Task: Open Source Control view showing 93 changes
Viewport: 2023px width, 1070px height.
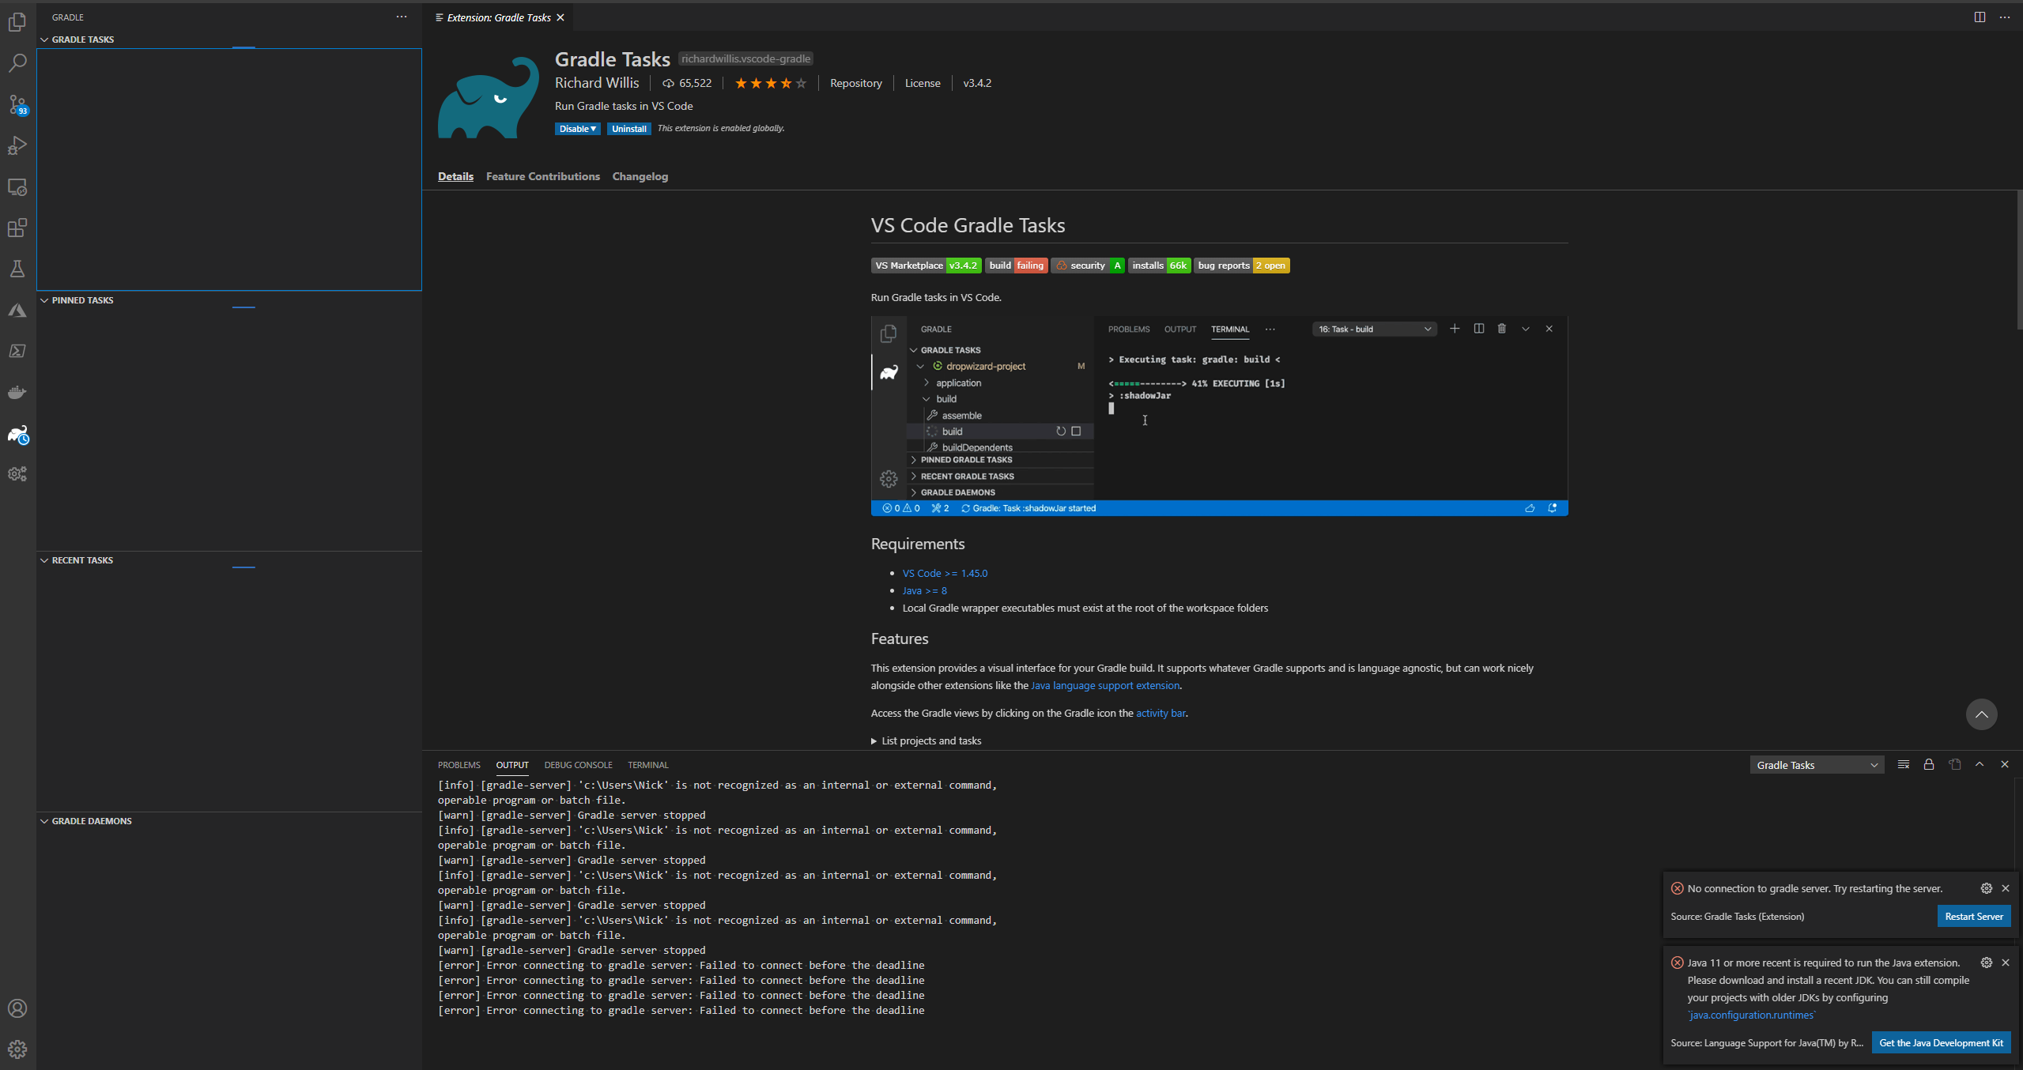Action: 17,104
